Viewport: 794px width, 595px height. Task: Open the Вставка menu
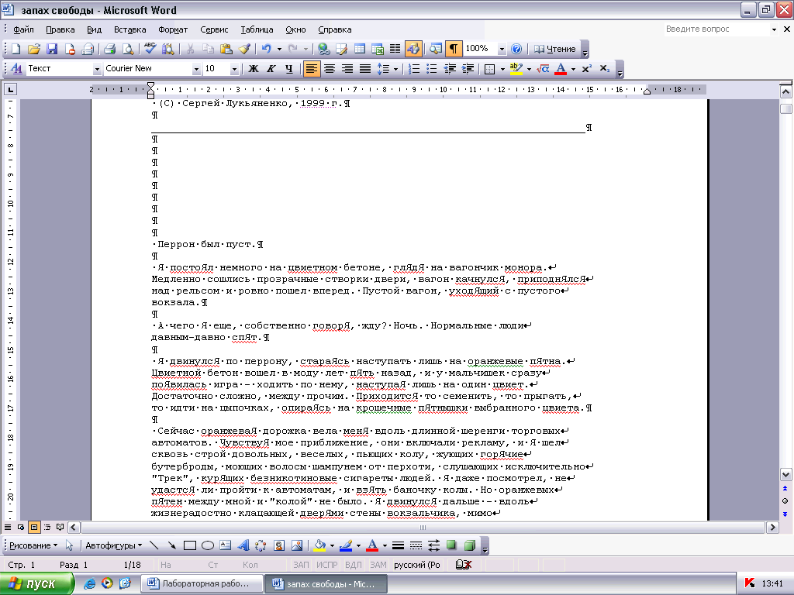tap(130, 30)
